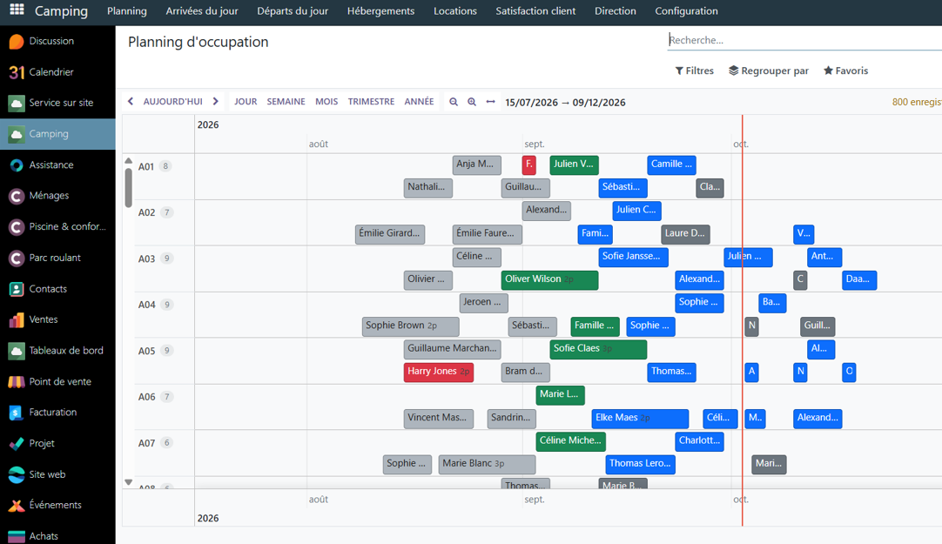Switch scale to MOIS
This screenshot has height=544, width=942.
[326, 102]
